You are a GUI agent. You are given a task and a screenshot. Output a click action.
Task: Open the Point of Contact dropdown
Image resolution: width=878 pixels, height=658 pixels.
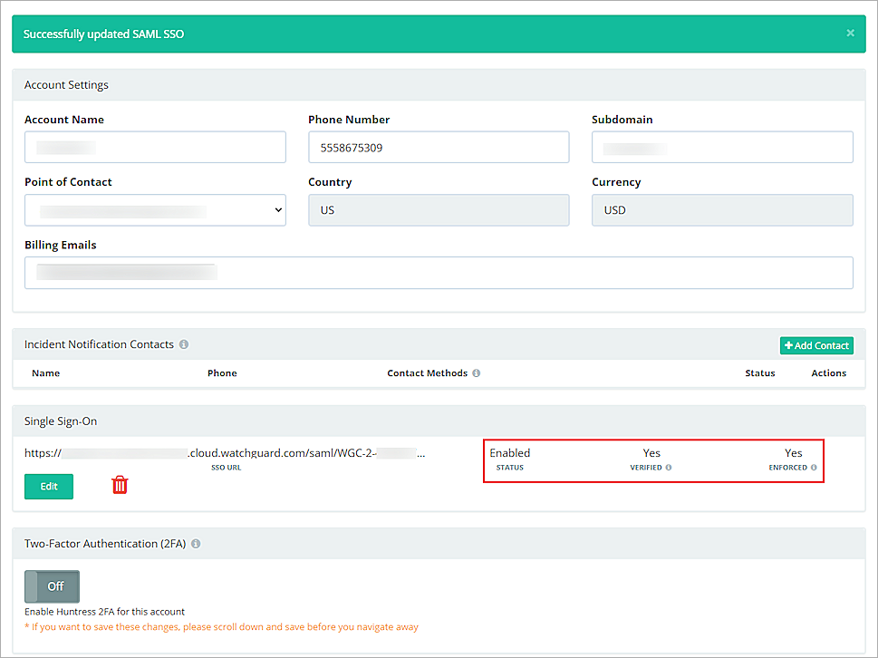tap(155, 209)
